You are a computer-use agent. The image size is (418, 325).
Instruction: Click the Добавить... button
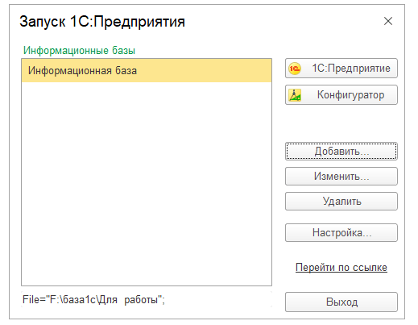pyautogui.click(x=341, y=151)
